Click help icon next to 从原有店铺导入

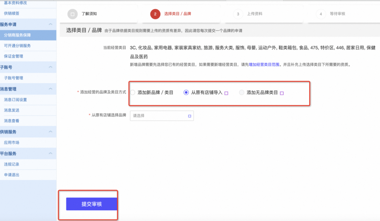[226, 93]
